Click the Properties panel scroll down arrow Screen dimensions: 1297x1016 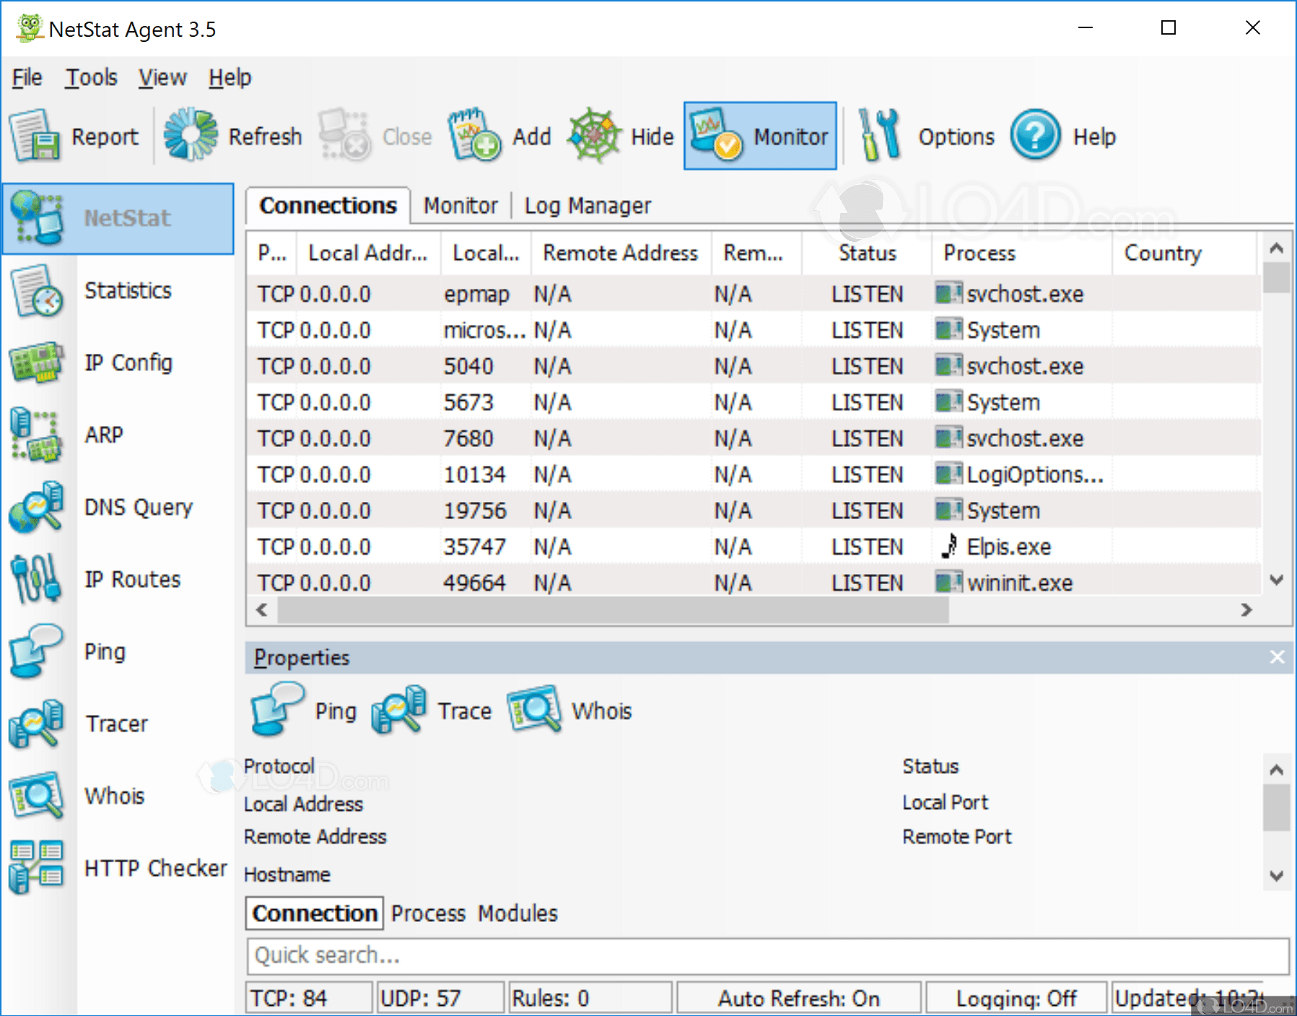pyautogui.click(x=1276, y=876)
